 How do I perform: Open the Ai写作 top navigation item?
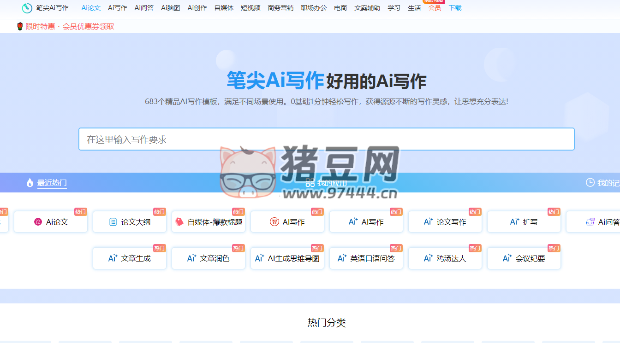pos(118,8)
